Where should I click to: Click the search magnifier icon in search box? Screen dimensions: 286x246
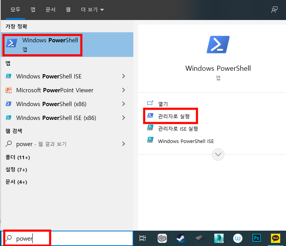point(8,238)
